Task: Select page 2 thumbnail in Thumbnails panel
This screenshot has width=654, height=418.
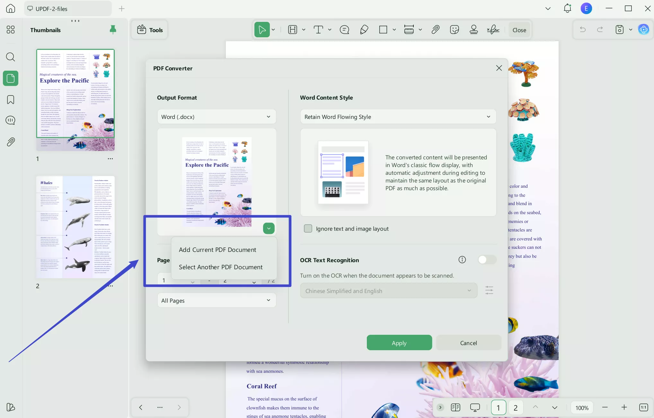Action: pos(75,227)
